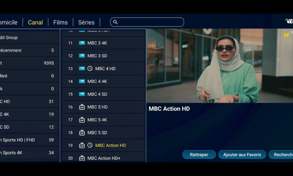Image resolution: width=293 pixels, height=176 pixels.
Task: Click the MBC 3 SD channel logo icon
Action: click(82, 56)
